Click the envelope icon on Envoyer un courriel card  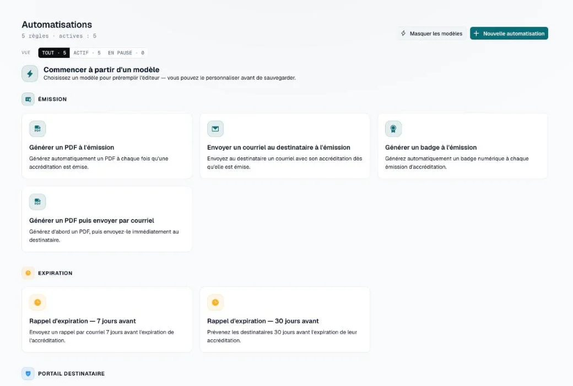[x=215, y=128]
